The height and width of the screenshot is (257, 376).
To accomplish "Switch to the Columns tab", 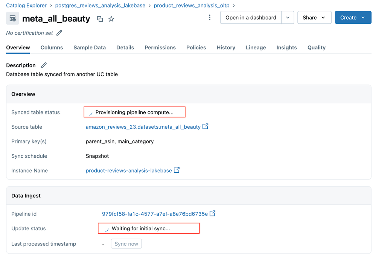I will [x=52, y=47].
